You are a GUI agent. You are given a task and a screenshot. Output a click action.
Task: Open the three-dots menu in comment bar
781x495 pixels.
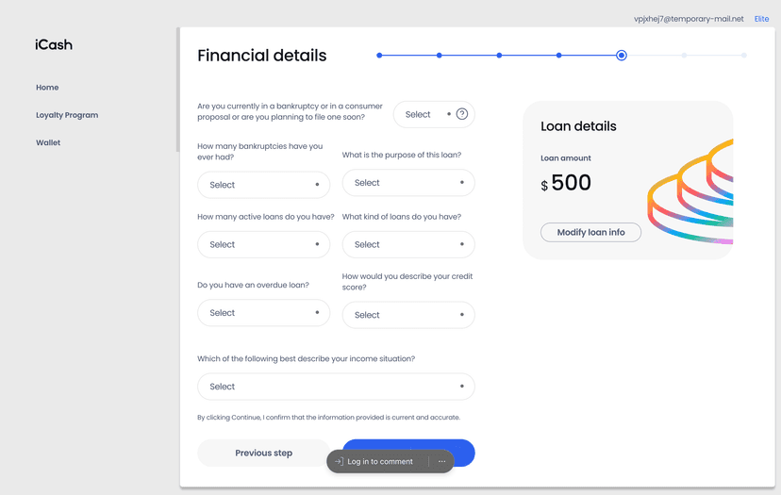[441, 461]
